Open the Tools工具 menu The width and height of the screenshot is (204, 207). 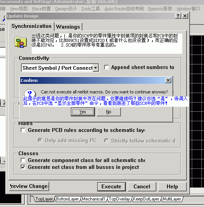pyautogui.click(x=91, y=9)
